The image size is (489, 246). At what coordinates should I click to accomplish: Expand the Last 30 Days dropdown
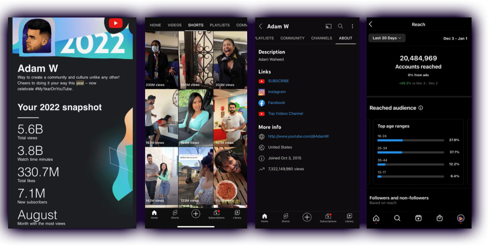[x=387, y=38]
